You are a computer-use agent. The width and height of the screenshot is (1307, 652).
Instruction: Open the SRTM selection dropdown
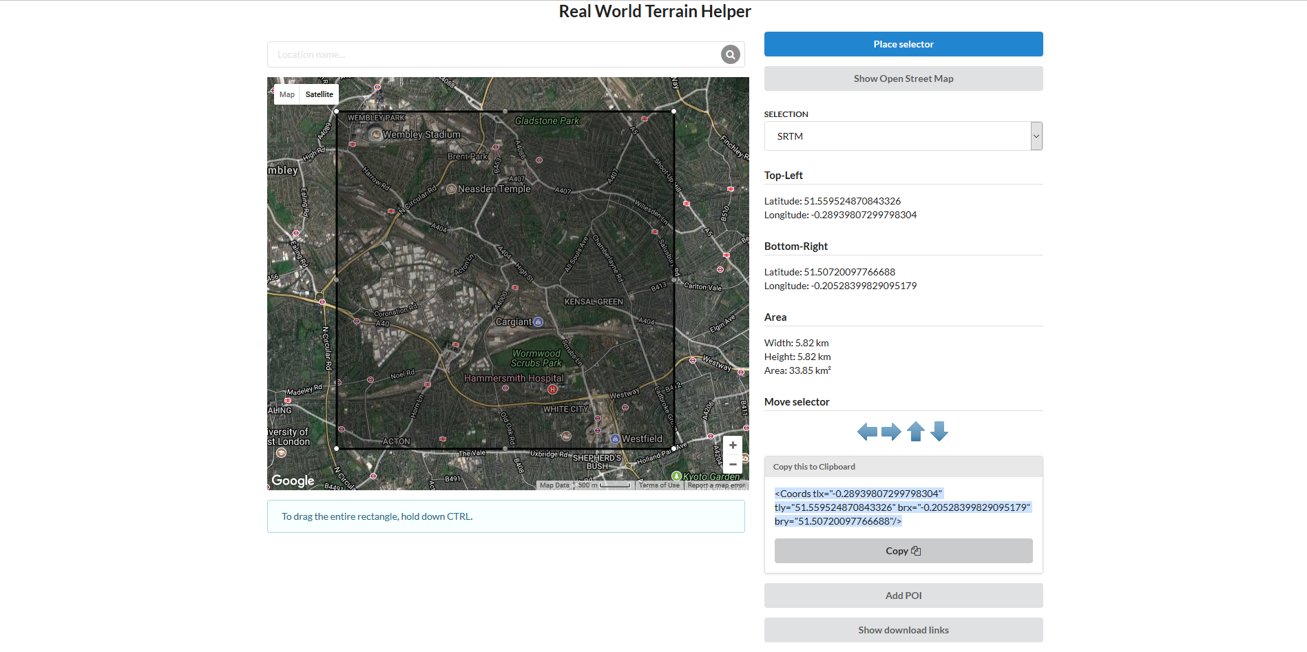tap(903, 136)
